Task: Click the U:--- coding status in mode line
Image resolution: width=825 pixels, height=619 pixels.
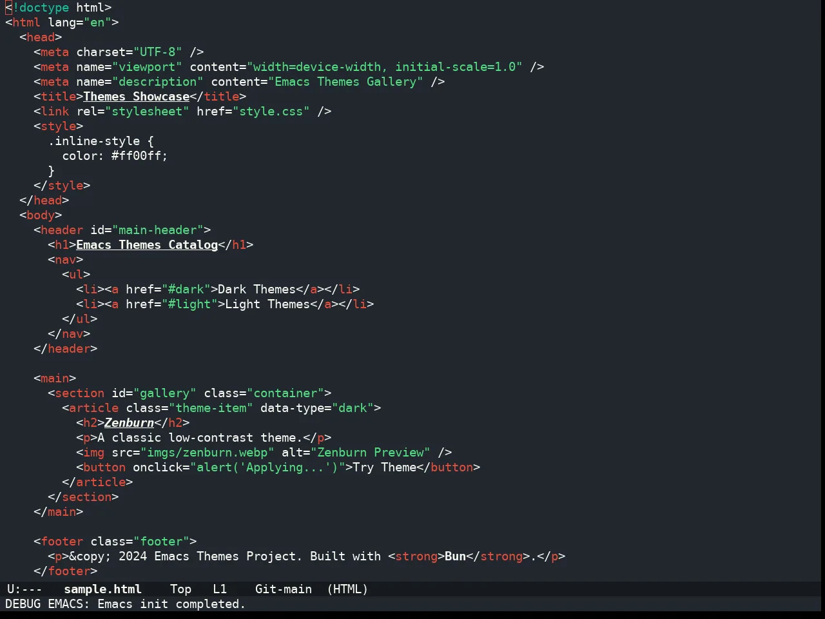Action: 24,589
